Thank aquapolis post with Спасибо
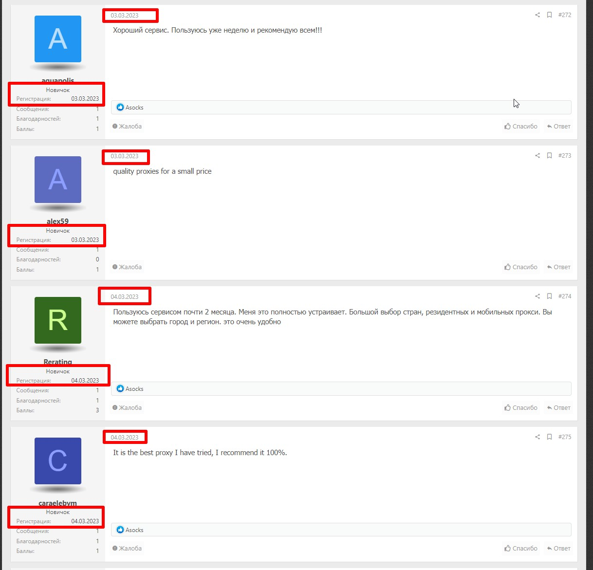Screen dimensions: 593x570 click(x=521, y=127)
